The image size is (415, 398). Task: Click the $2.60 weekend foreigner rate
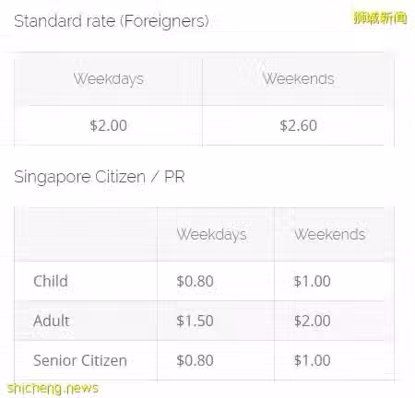pyautogui.click(x=298, y=125)
